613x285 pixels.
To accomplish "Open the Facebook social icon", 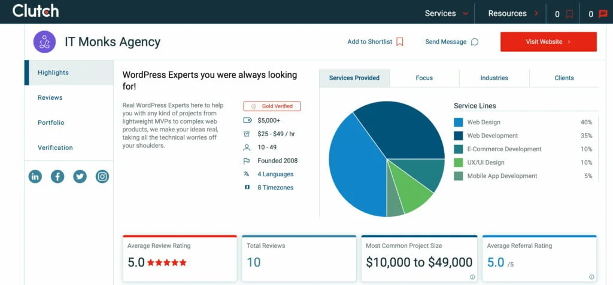I will (x=57, y=176).
